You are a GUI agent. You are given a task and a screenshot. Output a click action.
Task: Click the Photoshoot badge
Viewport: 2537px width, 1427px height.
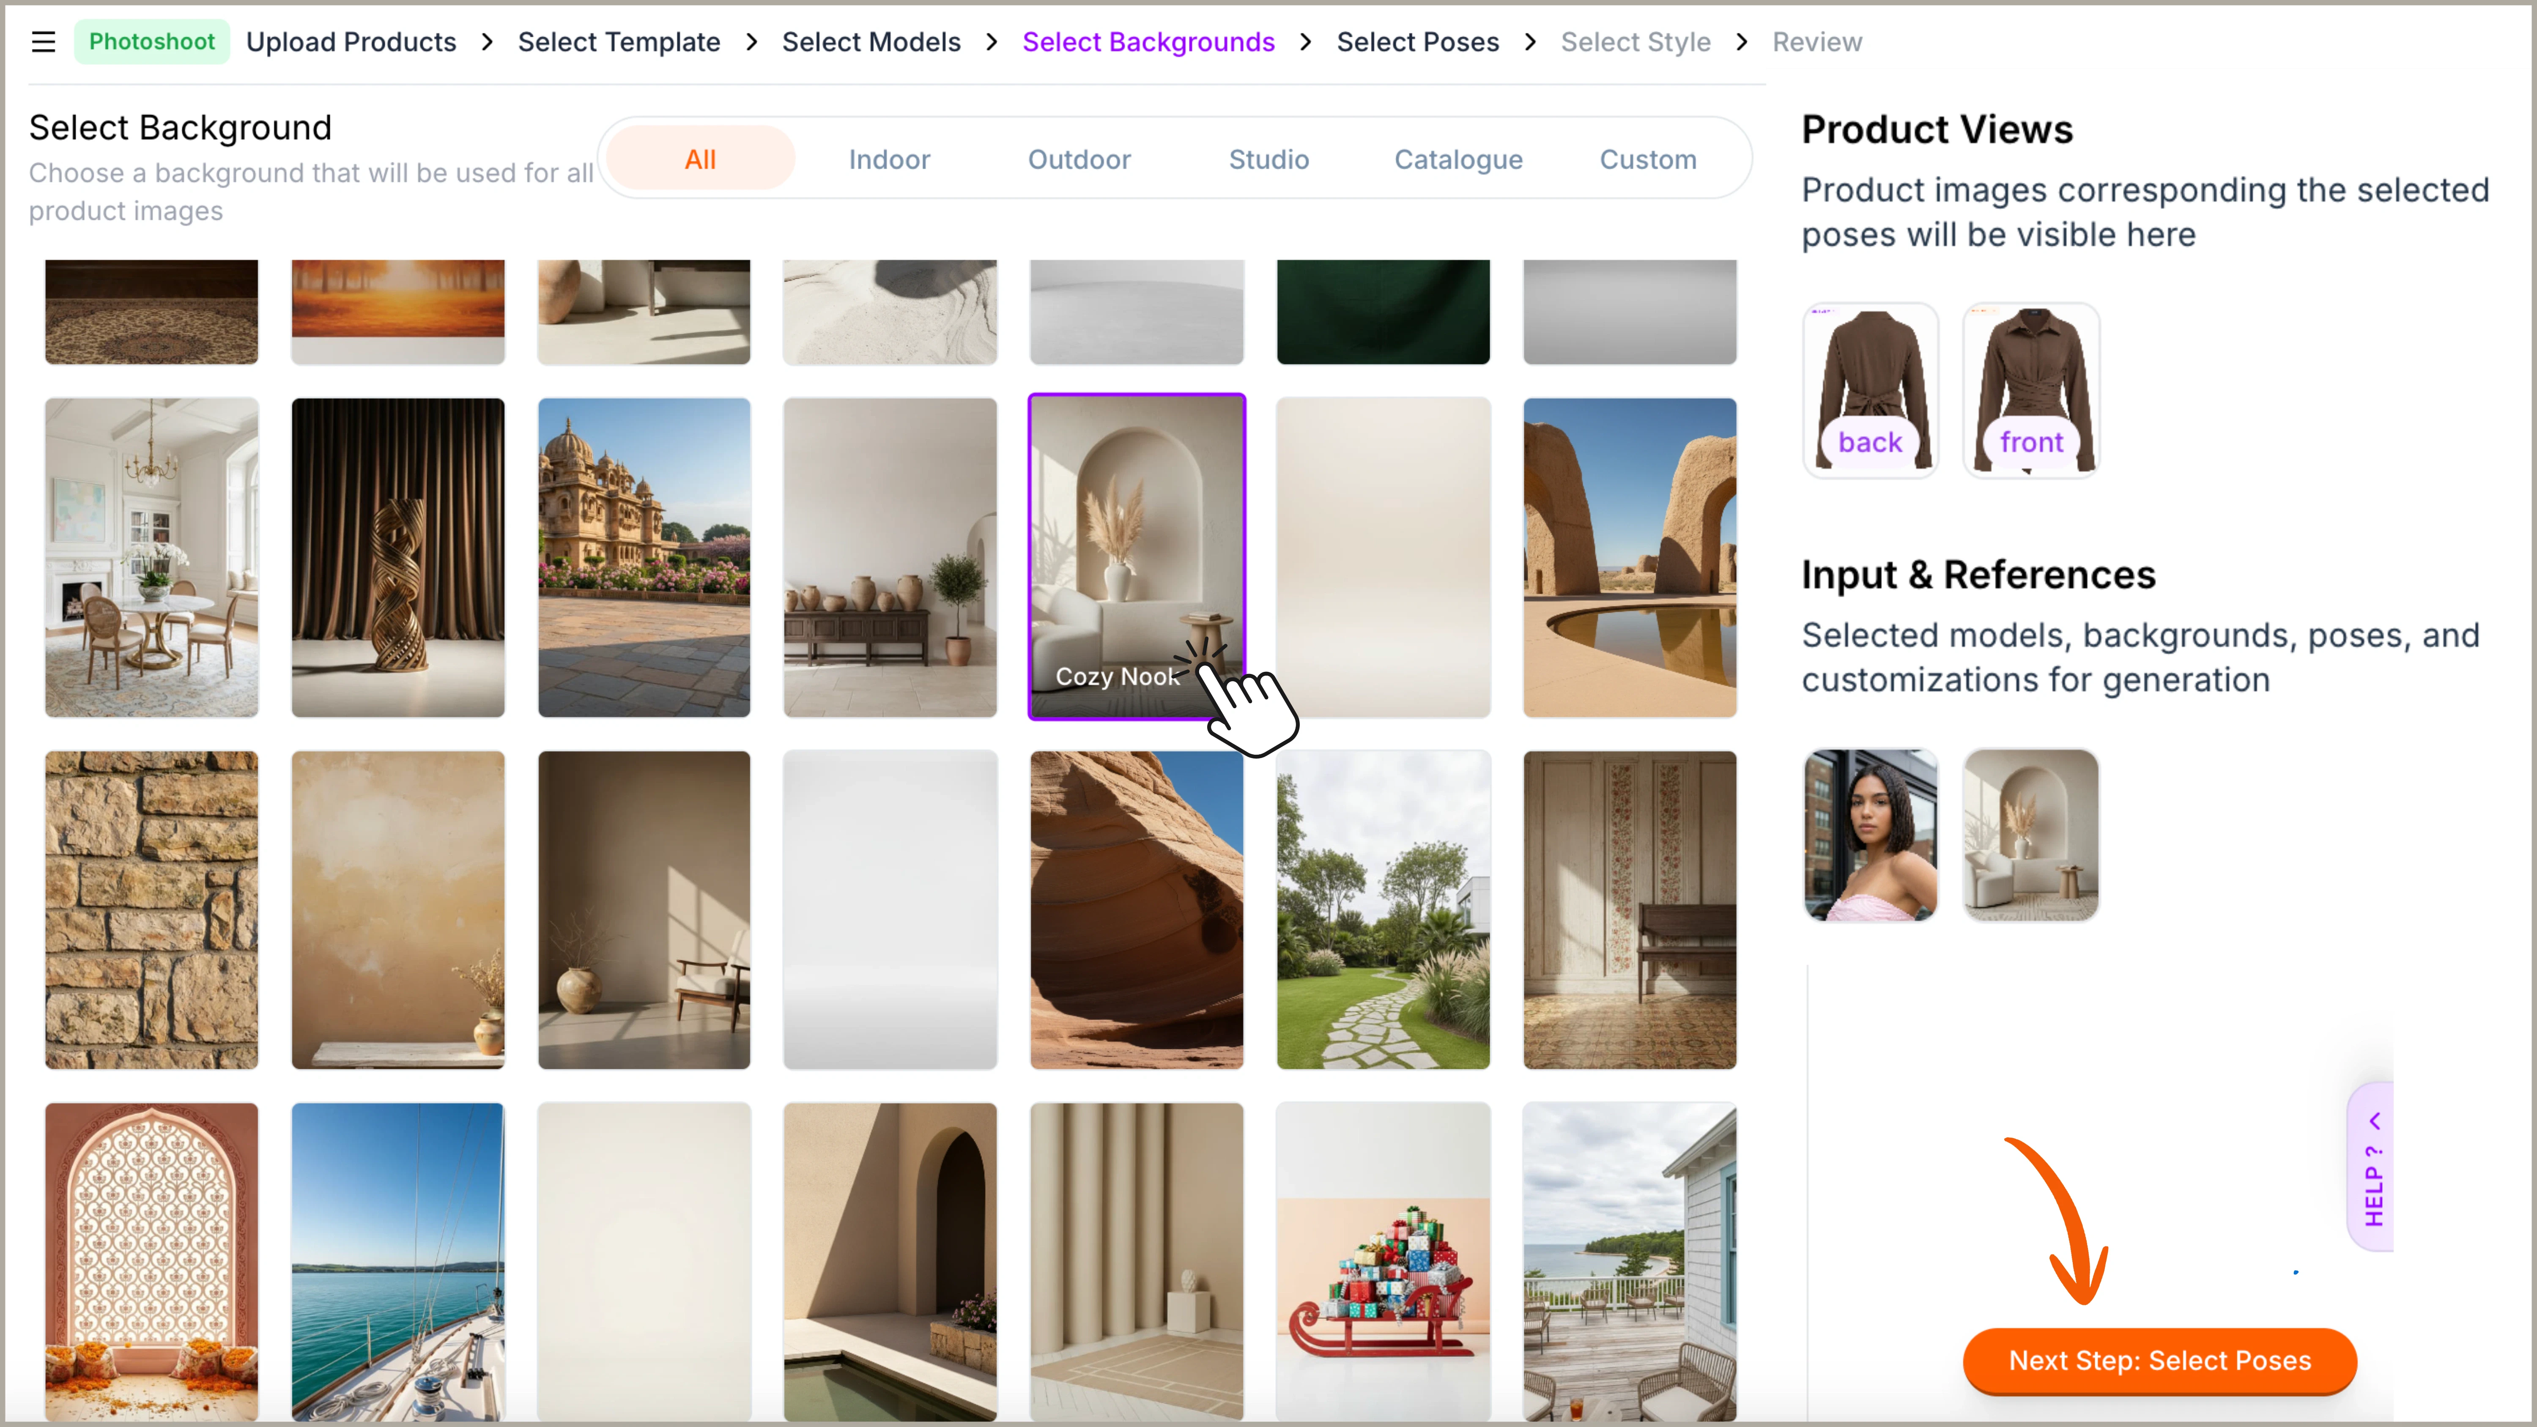[152, 41]
